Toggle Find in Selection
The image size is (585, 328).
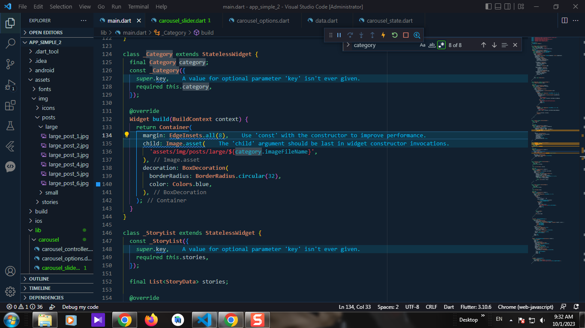tap(504, 45)
